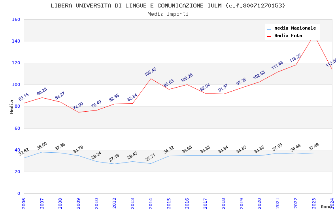336x217 pixels.
Task: Click the 2012 x-axis year label
Action: (x=114, y=203)
